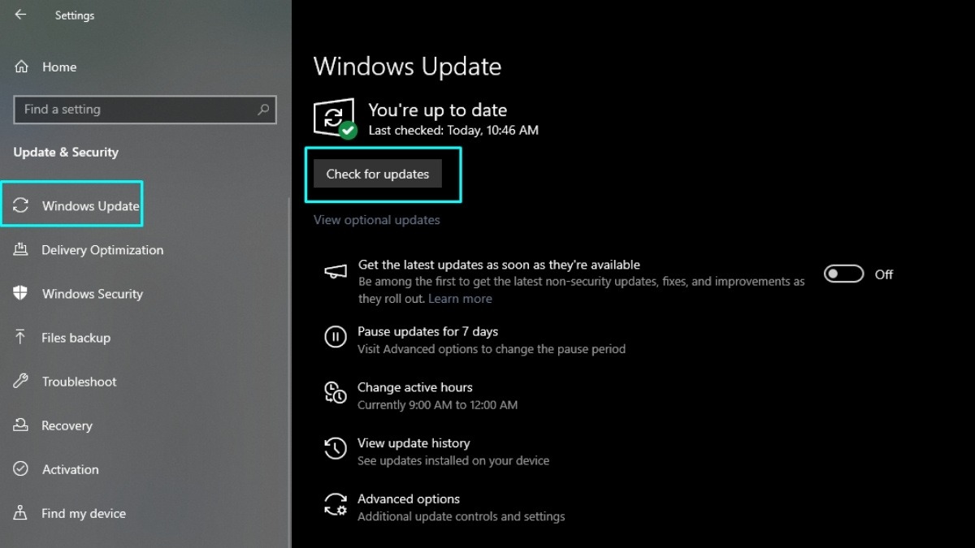Click 'Additional update controls and settings' text

pos(461,517)
